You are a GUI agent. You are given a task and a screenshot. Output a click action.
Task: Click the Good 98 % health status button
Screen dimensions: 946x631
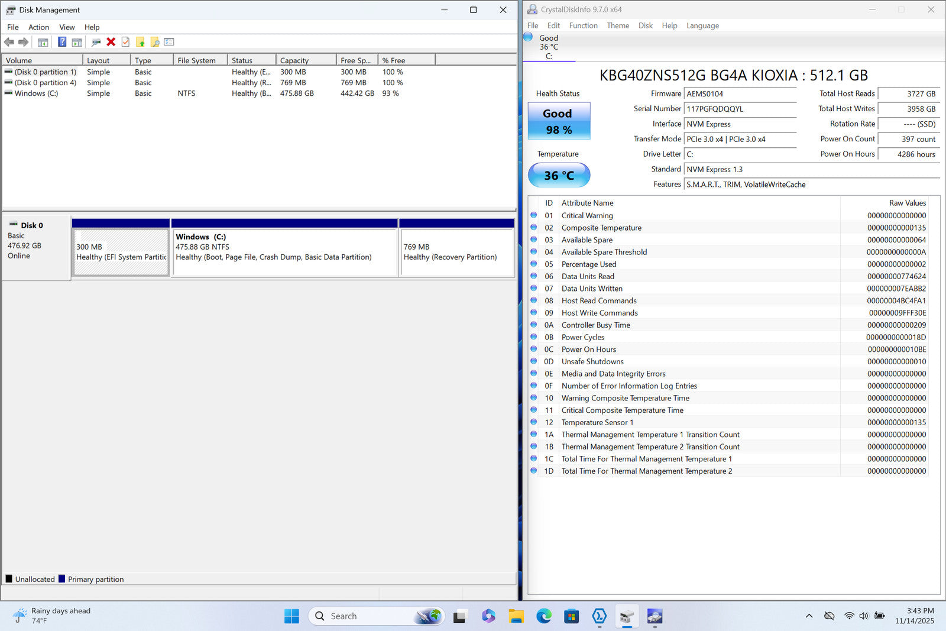pos(558,121)
